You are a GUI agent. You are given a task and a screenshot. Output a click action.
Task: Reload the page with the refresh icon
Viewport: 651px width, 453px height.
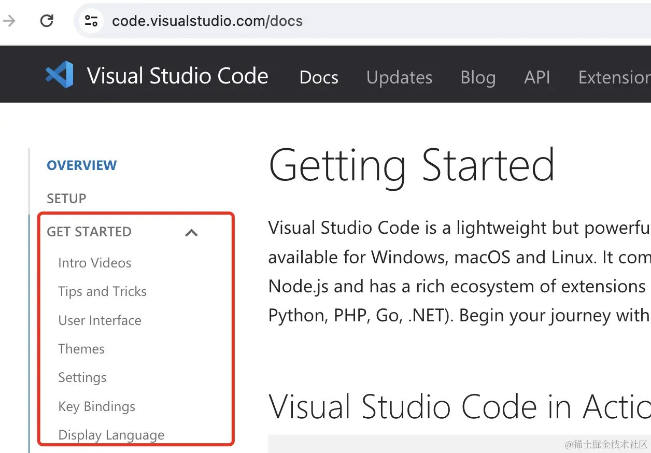[47, 21]
